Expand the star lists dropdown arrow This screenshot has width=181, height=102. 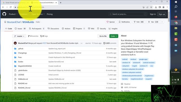pyautogui.click(x=162, y=22)
